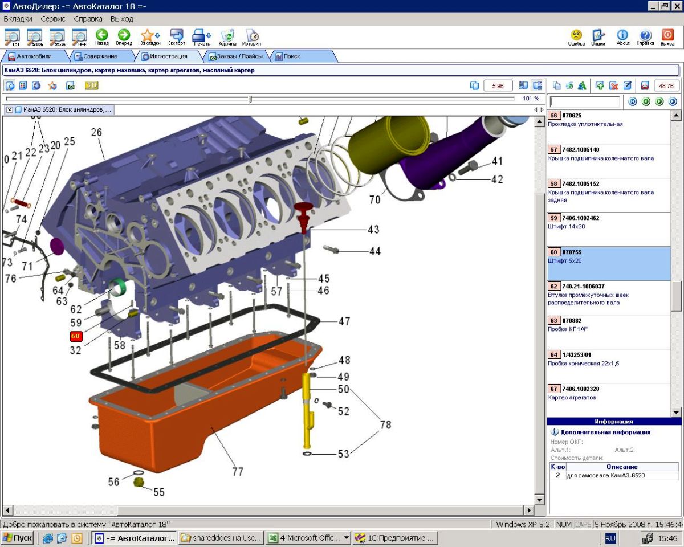Viewport: 684px width, 547px height.
Task: Click the red Выход exit toolbar icon
Action: 667,38
